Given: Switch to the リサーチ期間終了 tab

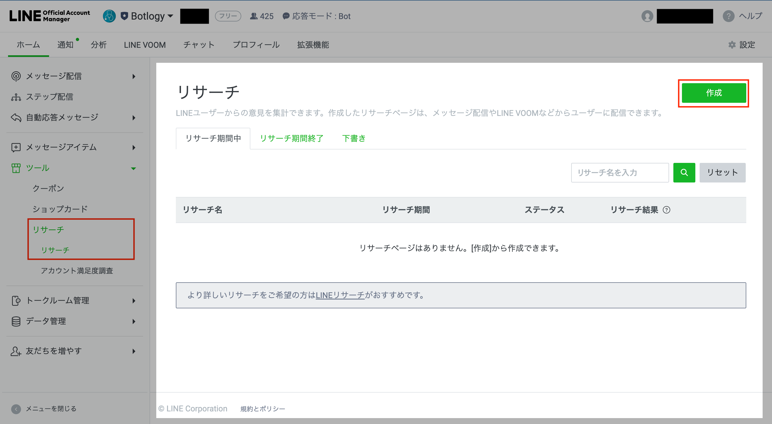Looking at the screenshot, I should click(x=291, y=138).
